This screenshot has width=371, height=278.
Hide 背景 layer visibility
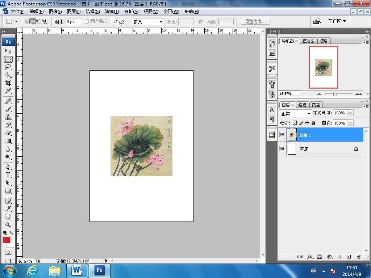click(x=282, y=149)
